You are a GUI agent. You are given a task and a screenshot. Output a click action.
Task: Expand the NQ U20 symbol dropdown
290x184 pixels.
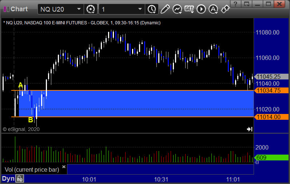[79, 9]
